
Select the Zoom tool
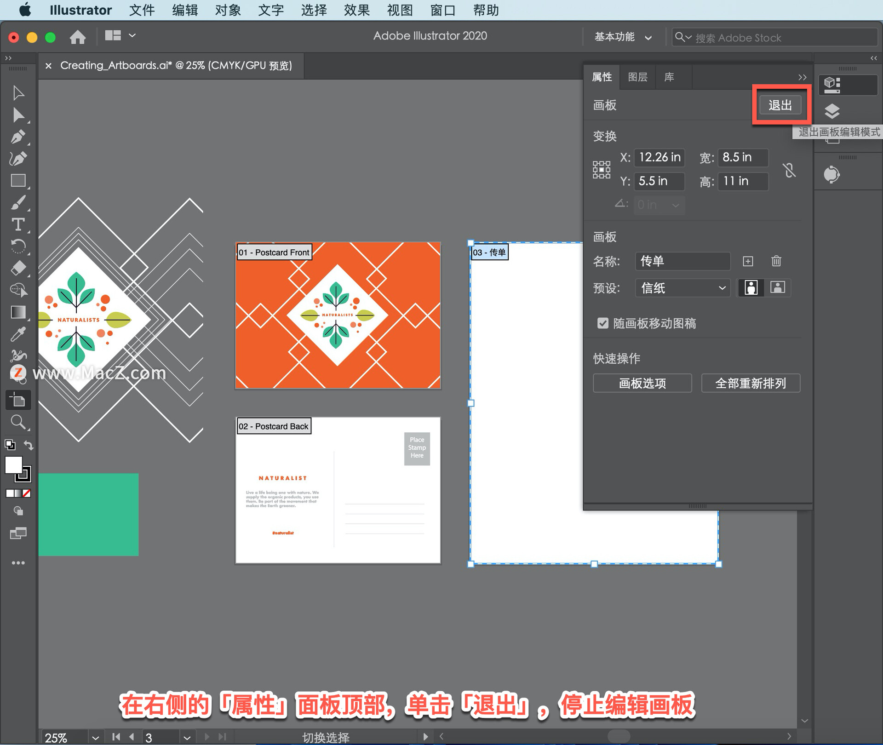click(x=18, y=422)
